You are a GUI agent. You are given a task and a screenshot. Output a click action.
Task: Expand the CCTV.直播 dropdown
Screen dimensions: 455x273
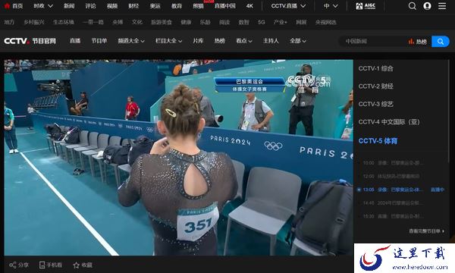(288, 6)
